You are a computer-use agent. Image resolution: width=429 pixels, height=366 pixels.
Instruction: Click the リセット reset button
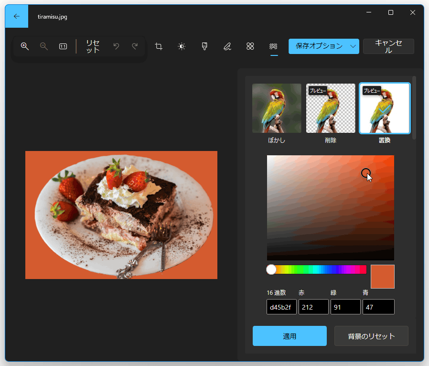tap(93, 46)
